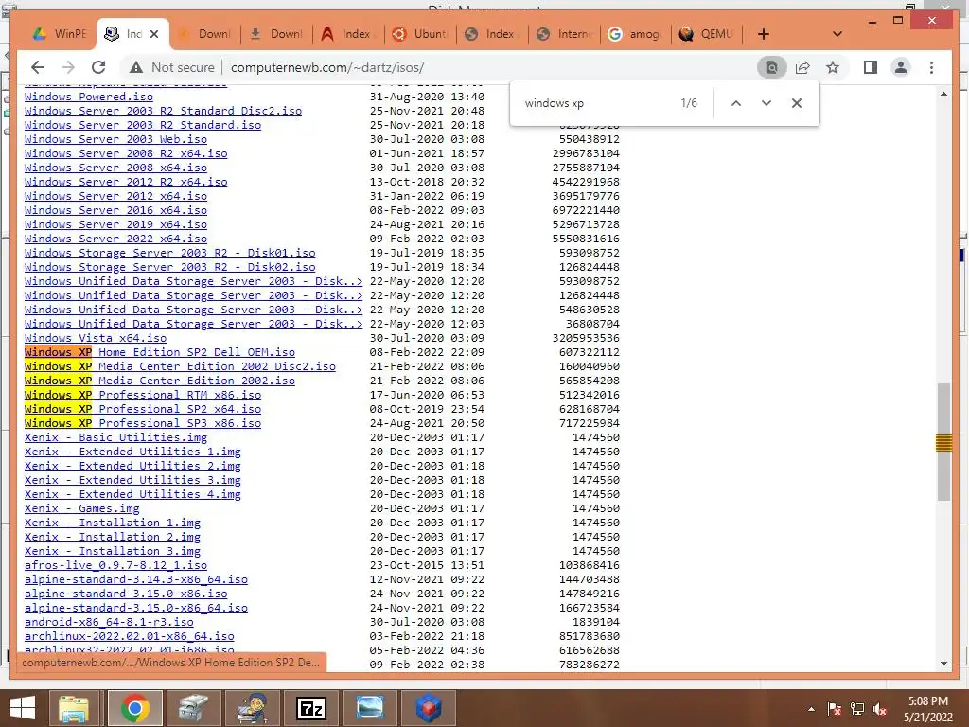The width and height of the screenshot is (969, 727).
Task: Click the browser forward arrow
Action: click(x=68, y=67)
